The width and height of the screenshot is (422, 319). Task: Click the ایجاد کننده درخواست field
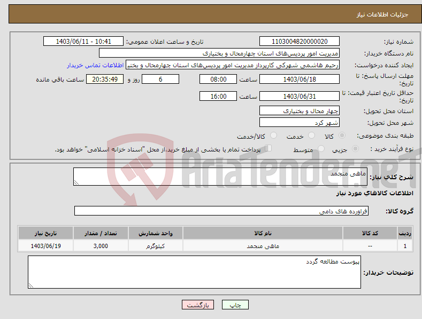tap(233, 65)
